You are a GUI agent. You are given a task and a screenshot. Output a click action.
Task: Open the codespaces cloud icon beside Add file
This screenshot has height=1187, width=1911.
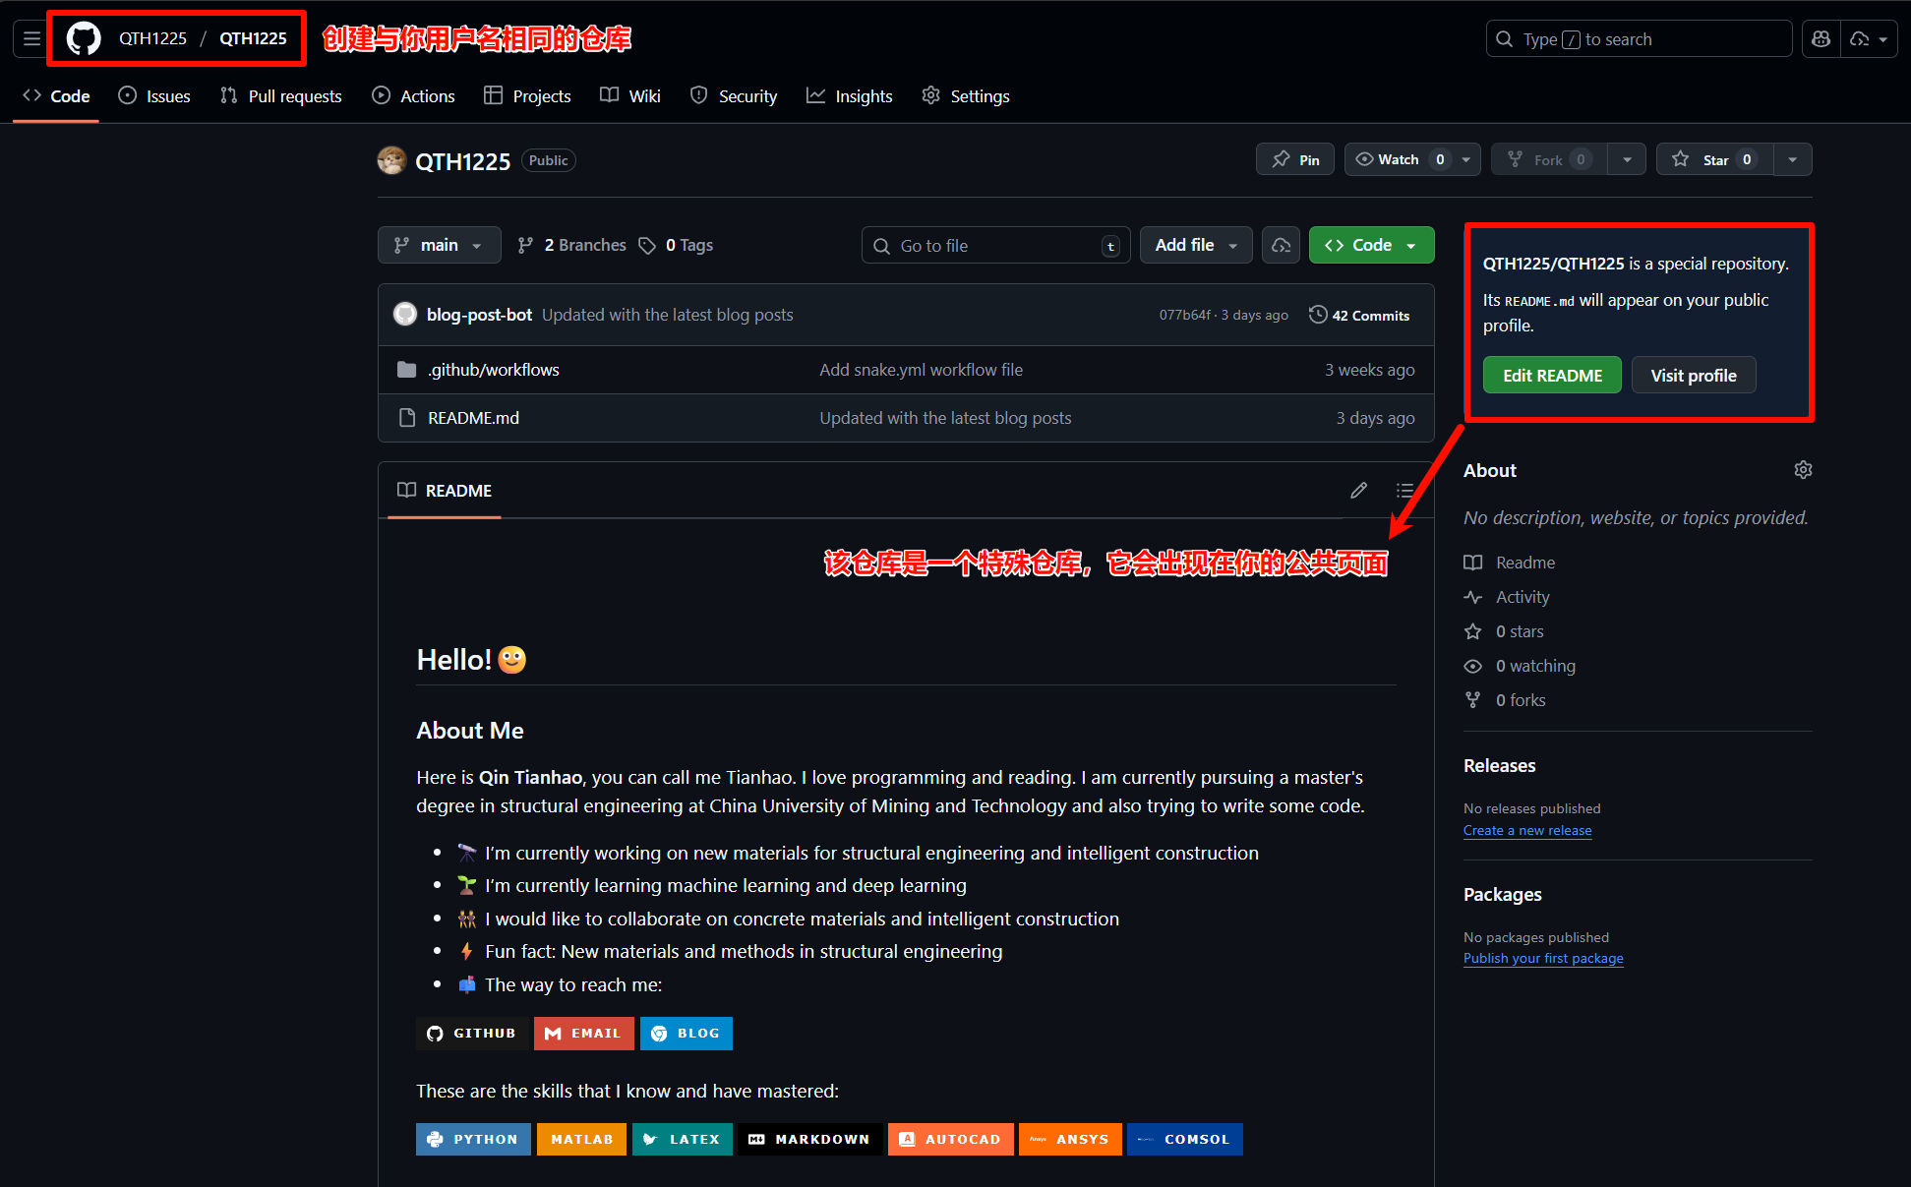[x=1281, y=245]
